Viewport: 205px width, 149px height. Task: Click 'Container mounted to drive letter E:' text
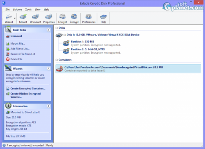point(85,71)
